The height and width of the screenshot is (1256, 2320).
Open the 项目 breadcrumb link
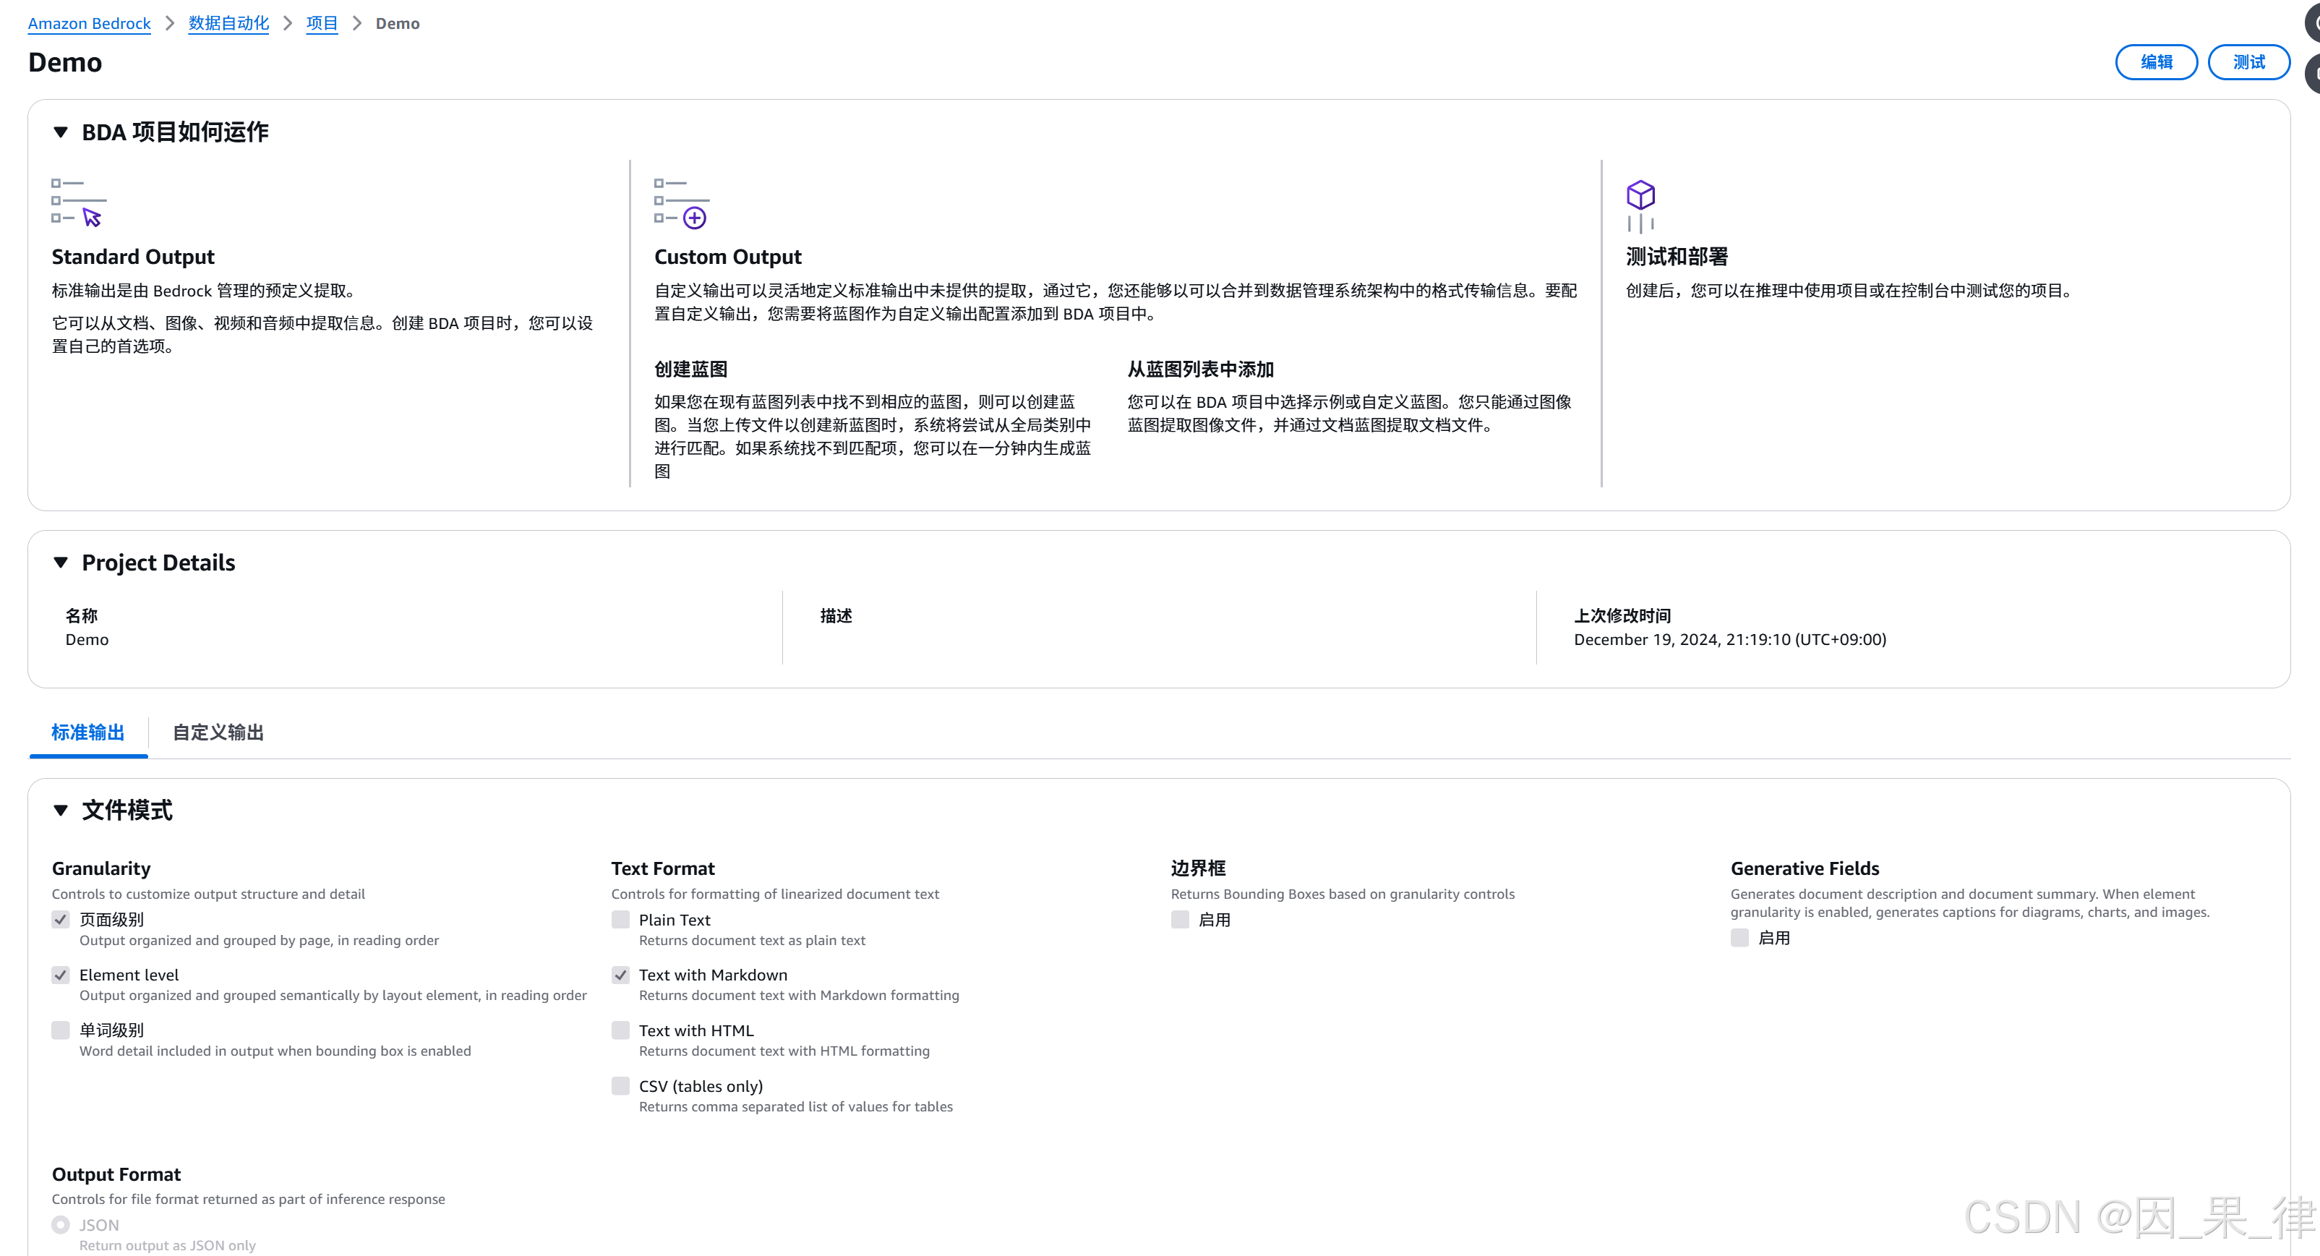pyautogui.click(x=322, y=23)
